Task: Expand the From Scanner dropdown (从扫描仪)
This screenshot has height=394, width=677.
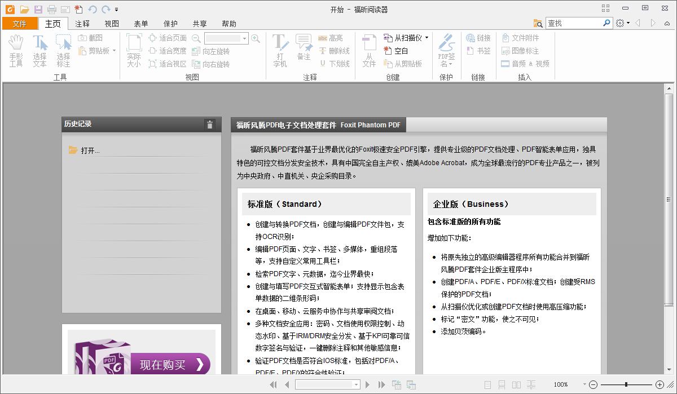Action: coord(427,38)
